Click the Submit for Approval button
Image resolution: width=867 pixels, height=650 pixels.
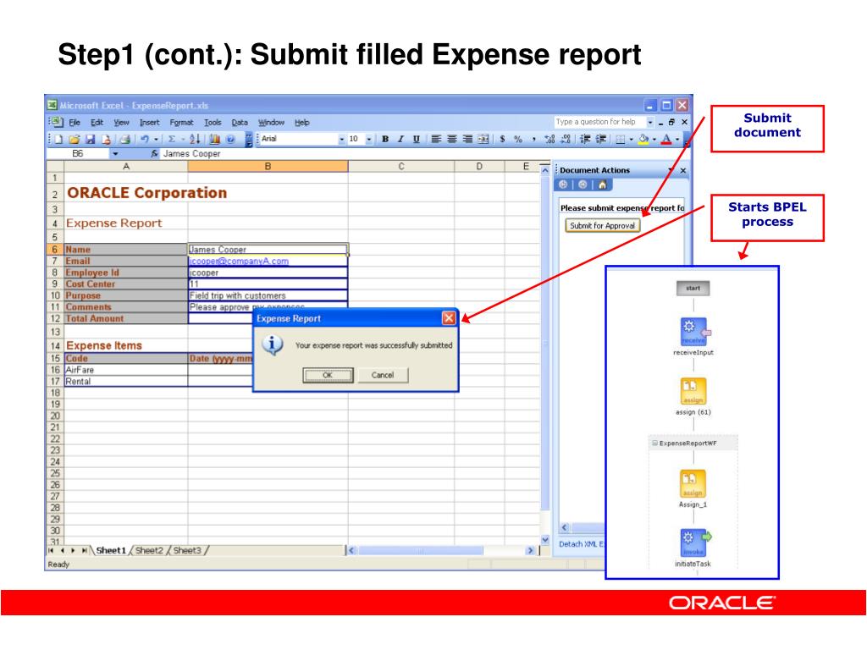click(602, 225)
